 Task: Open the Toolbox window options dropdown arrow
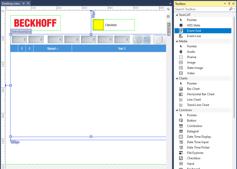tap(225, 4)
